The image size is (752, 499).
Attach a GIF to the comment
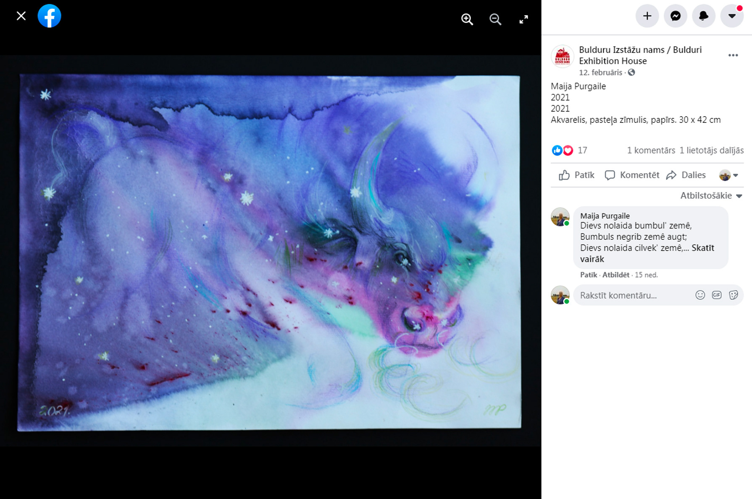pos(717,295)
